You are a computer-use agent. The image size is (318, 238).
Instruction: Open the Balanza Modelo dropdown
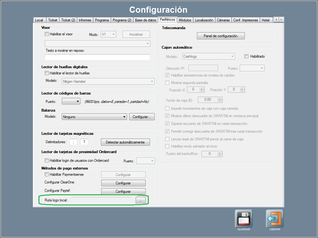point(94,117)
